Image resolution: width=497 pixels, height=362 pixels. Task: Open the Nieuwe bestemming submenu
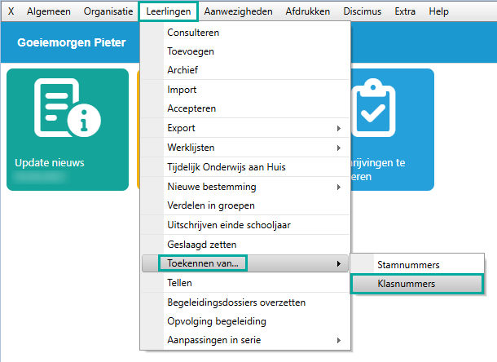pyautogui.click(x=337, y=187)
